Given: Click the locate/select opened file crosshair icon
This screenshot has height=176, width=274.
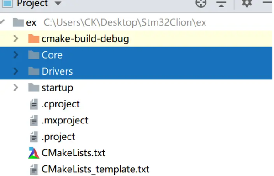Looking at the screenshot, I should pyautogui.click(x=201, y=3).
